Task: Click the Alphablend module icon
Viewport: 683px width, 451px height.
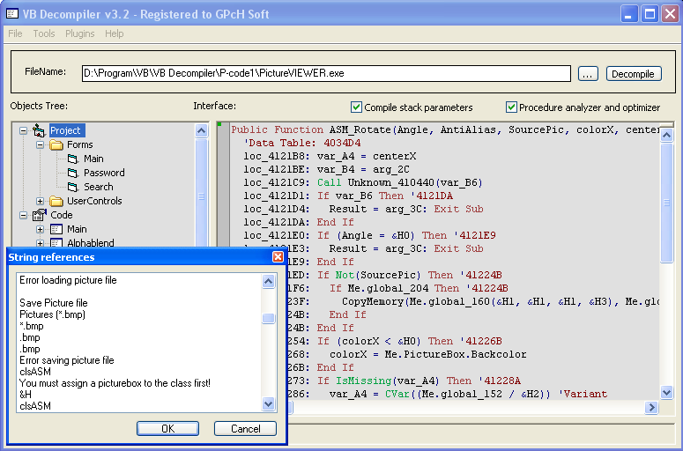Action: [56, 242]
